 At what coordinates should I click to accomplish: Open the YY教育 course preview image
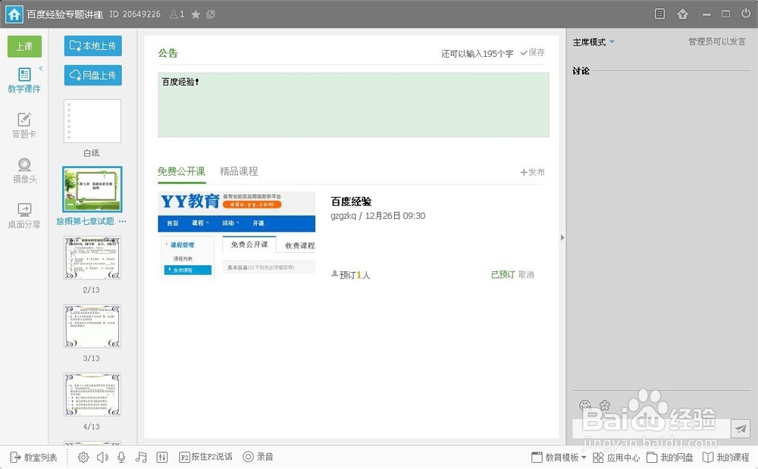pyautogui.click(x=236, y=236)
